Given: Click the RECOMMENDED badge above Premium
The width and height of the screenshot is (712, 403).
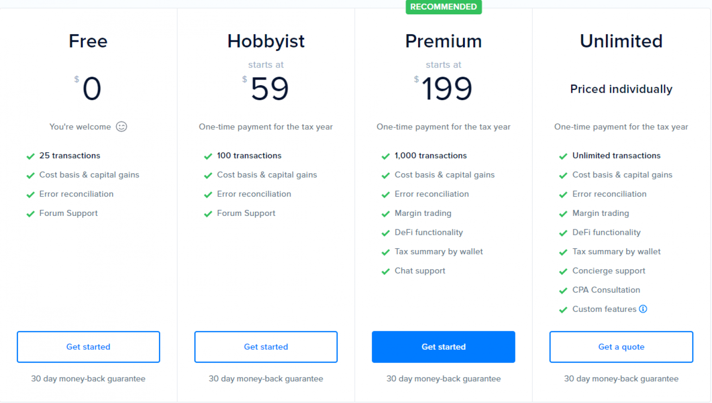Looking at the screenshot, I should coord(443,7).
